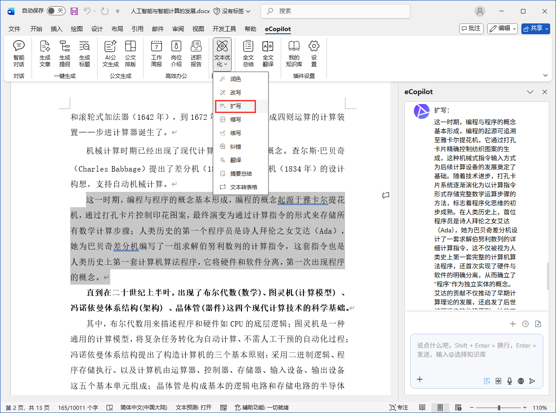The width and height of the screenshot is (556, 413).
Task: Open 我的知识库 in the ribbon
Action: click(294, 54)
